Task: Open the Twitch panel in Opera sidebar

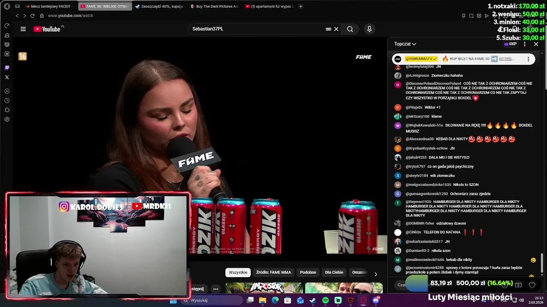Action: (7, 67)
